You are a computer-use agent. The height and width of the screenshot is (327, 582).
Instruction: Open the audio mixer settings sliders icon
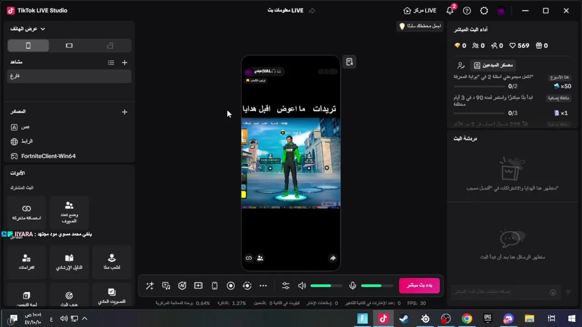point(286,286)
